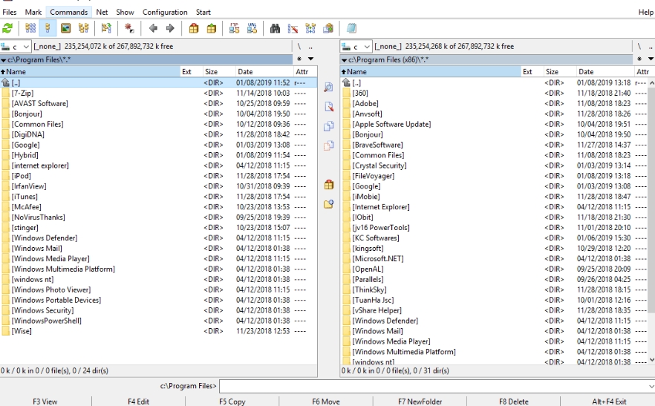The height and width of the screenshot is (406, 655).
Task: Click the up-folder icon beside [..] in left panel
Action: click(5, 82)
